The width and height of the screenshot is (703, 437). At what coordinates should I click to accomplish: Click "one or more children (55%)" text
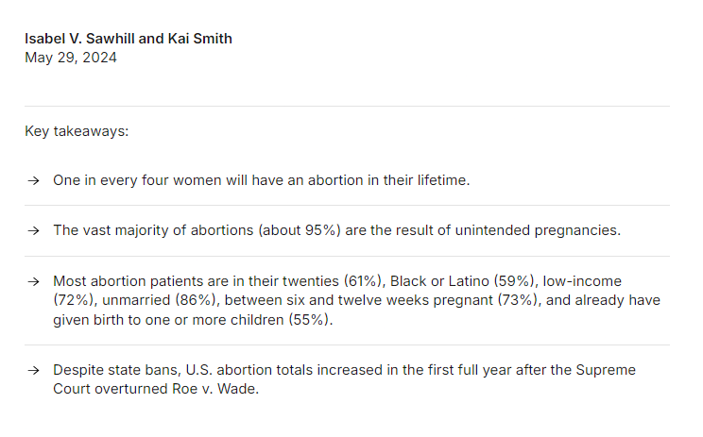[x=237, y=320]
